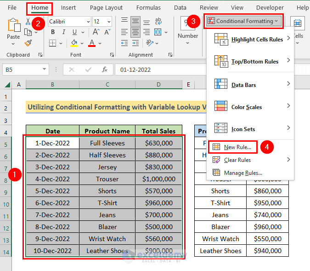Viewport: 310px width, 271px height.
Task: Toggle Bold formatting
Action: pyautogui.click(x=53, y=32)
